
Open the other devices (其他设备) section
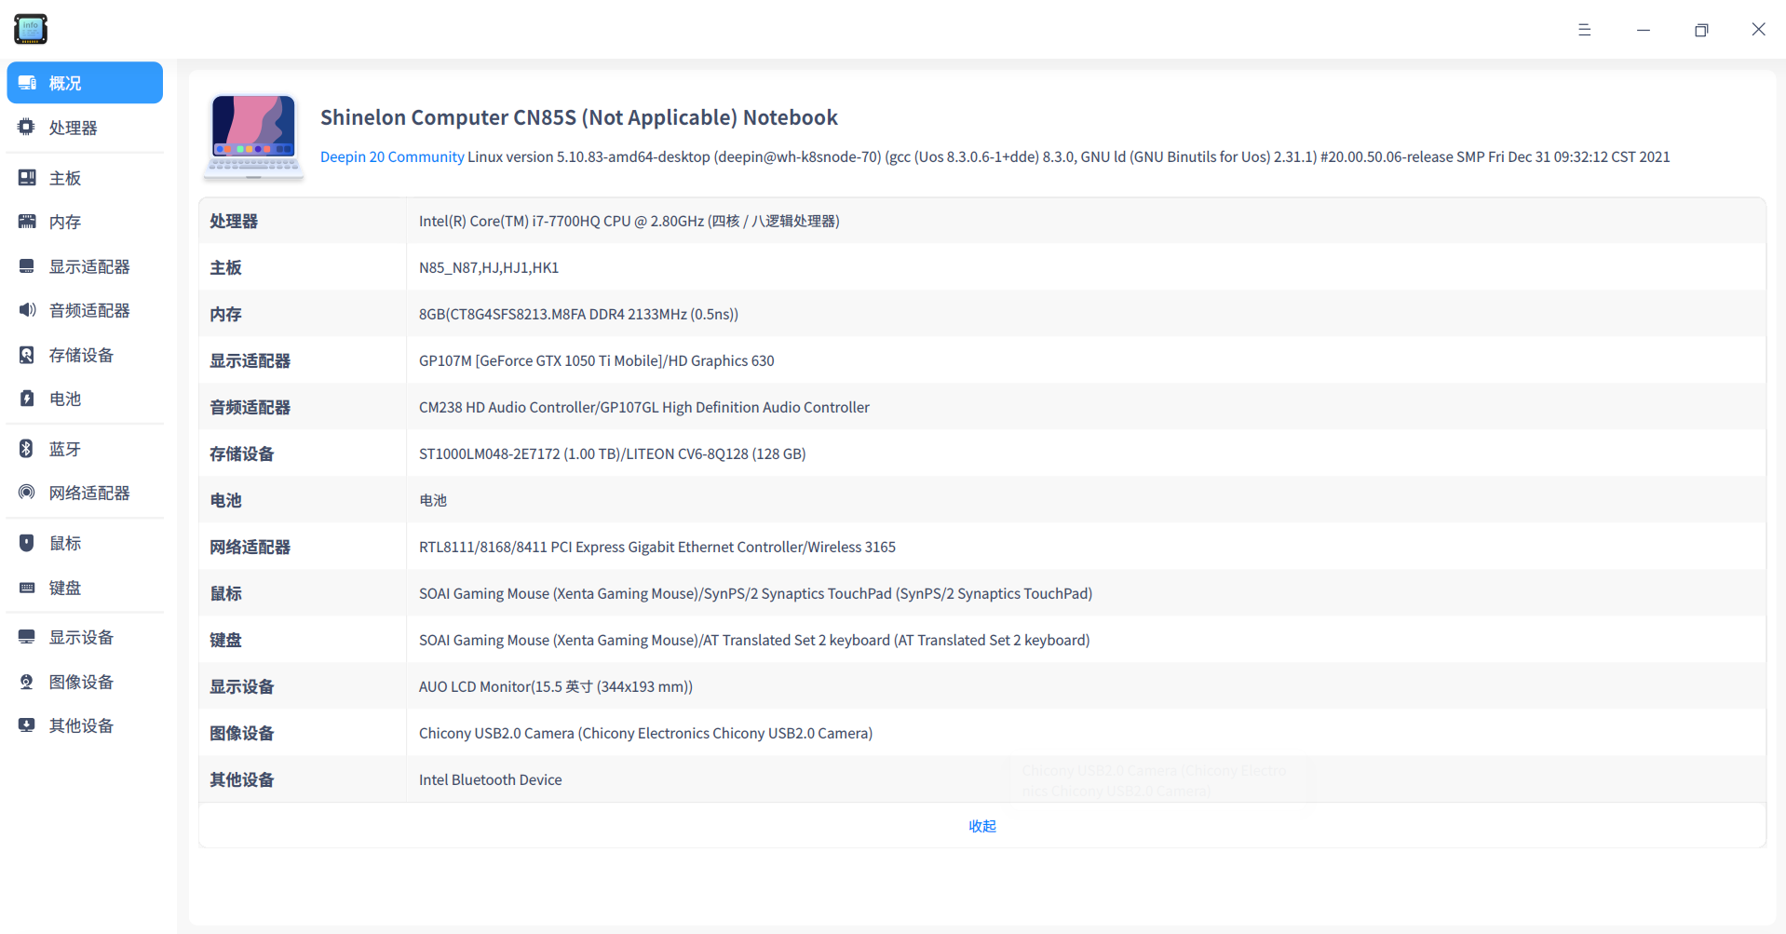[81, 725]
